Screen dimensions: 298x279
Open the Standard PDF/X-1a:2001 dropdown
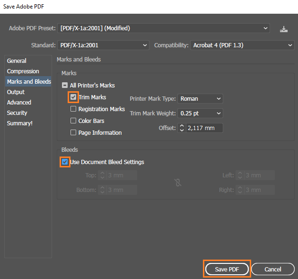(103, 45)
